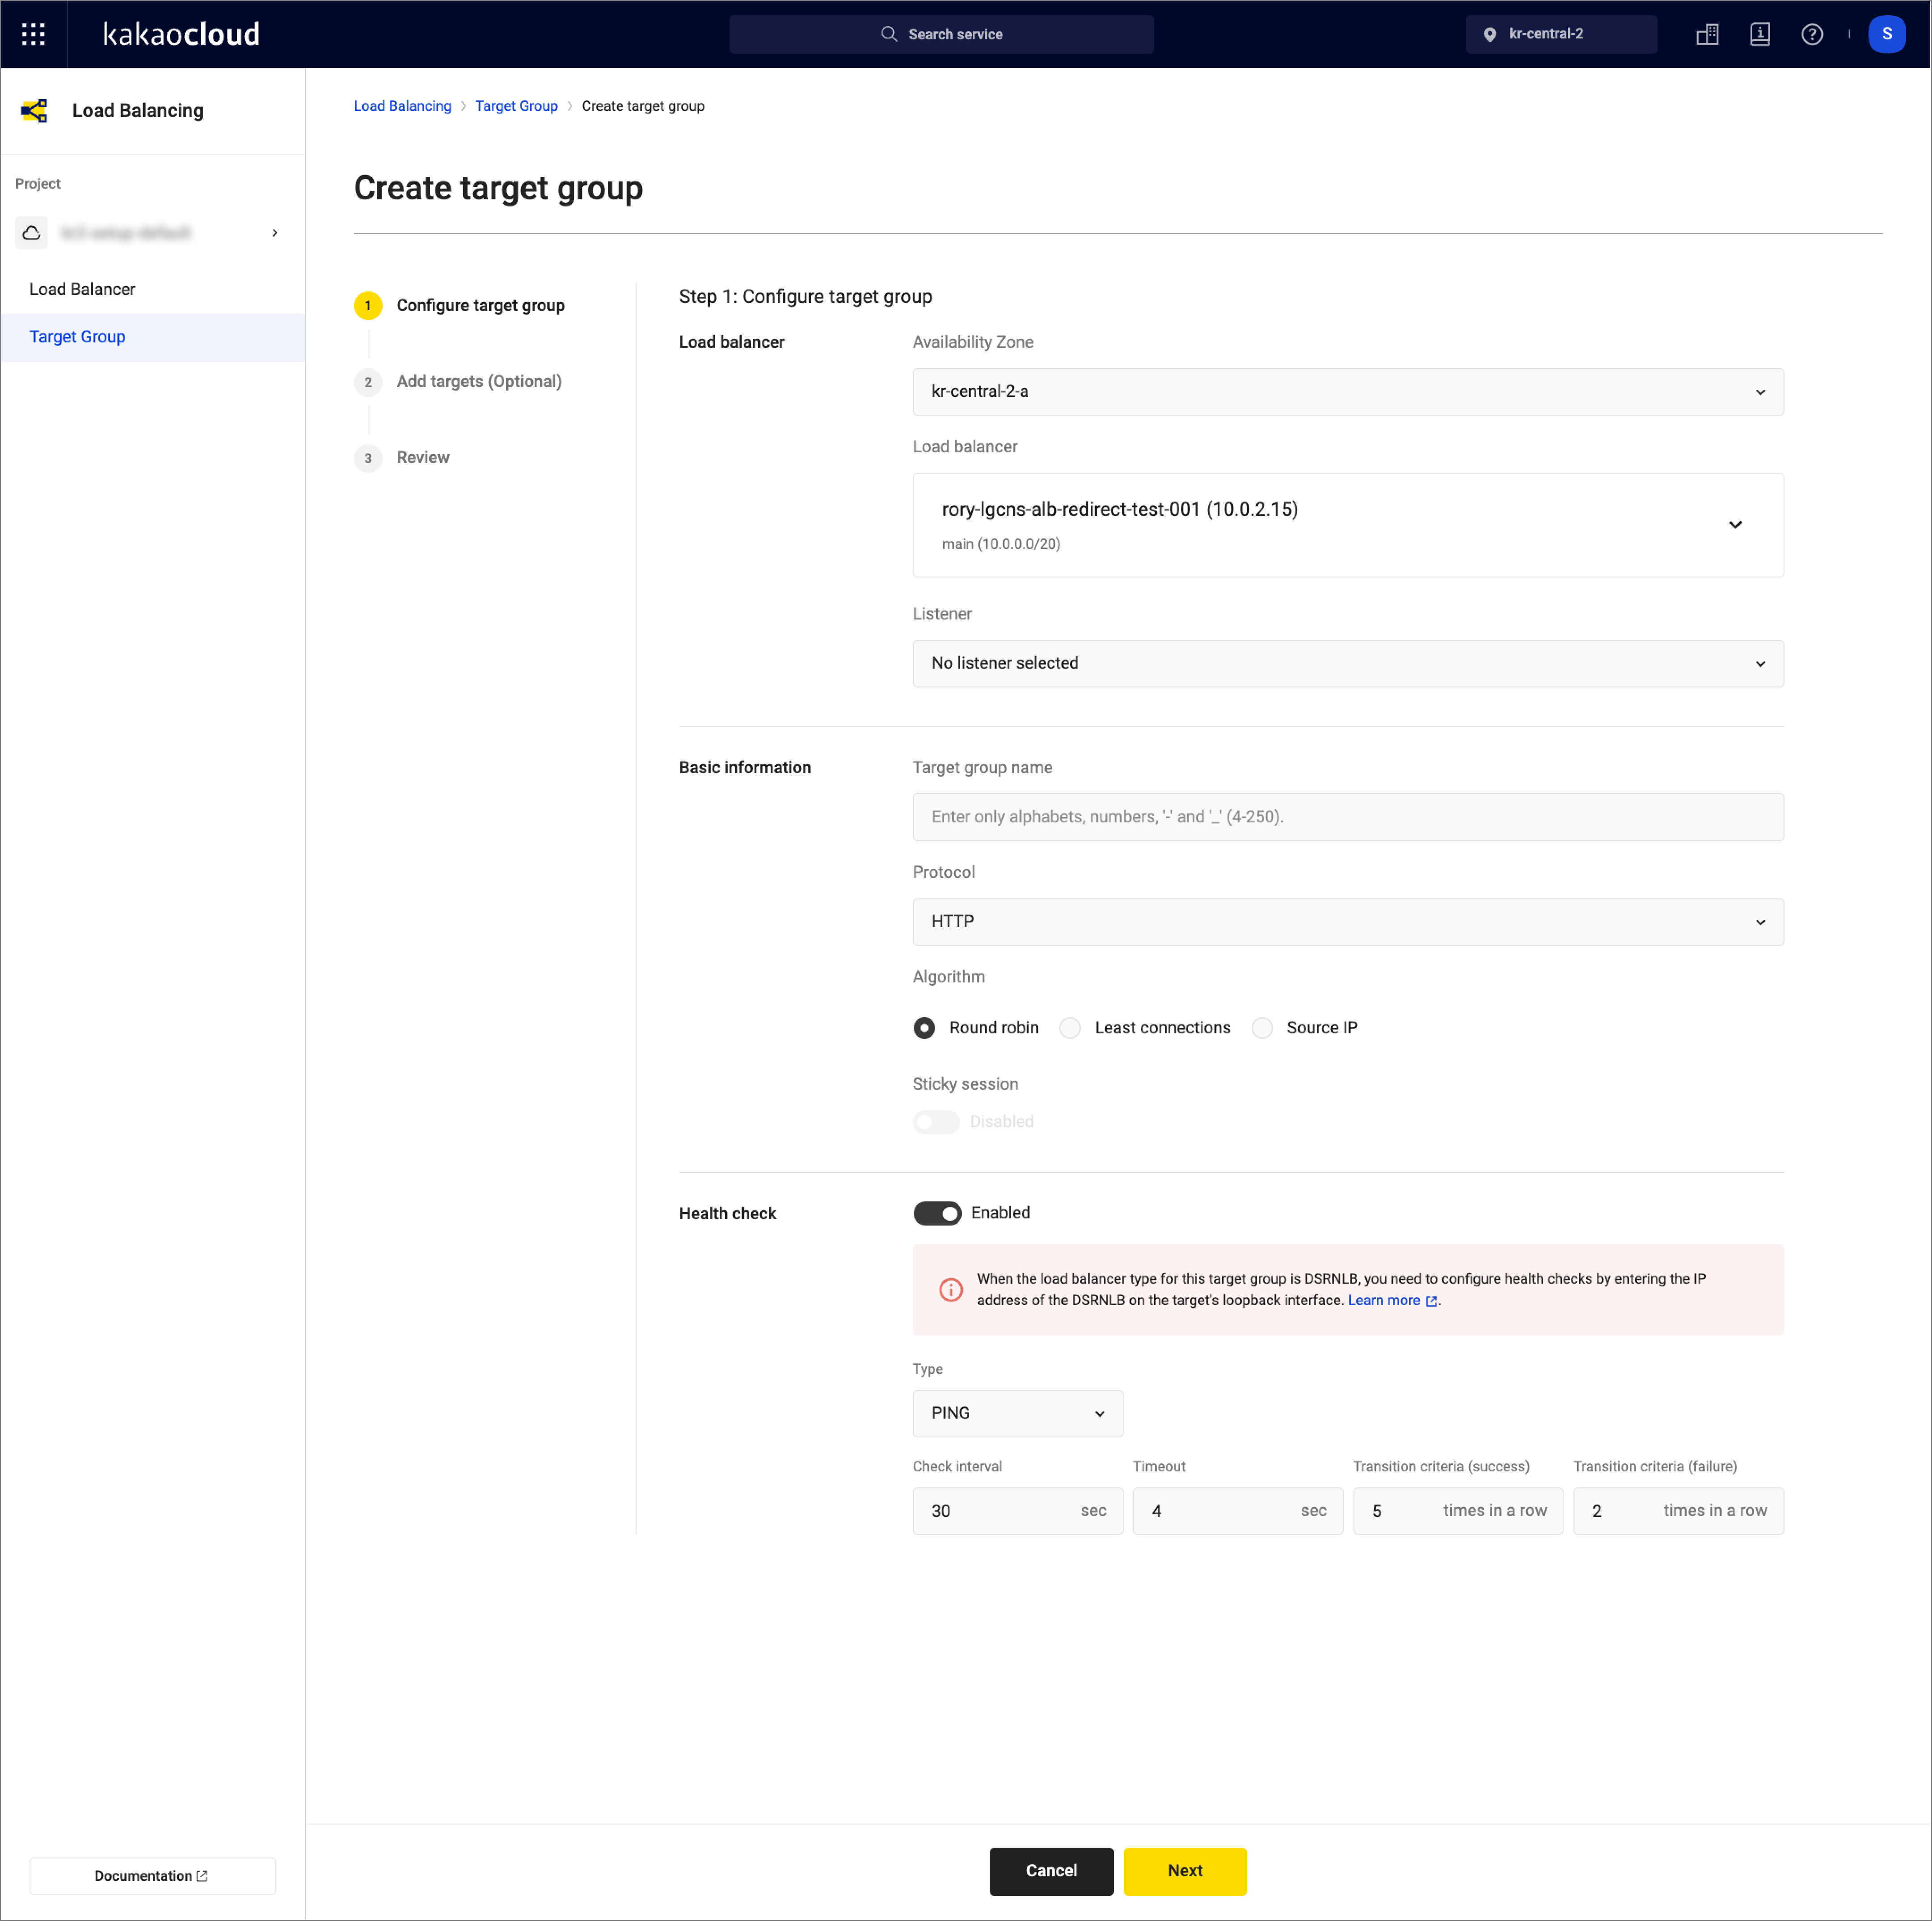Open the Documentation button
This screenshot has width=1932, height=1921.
coord(152,1876)
